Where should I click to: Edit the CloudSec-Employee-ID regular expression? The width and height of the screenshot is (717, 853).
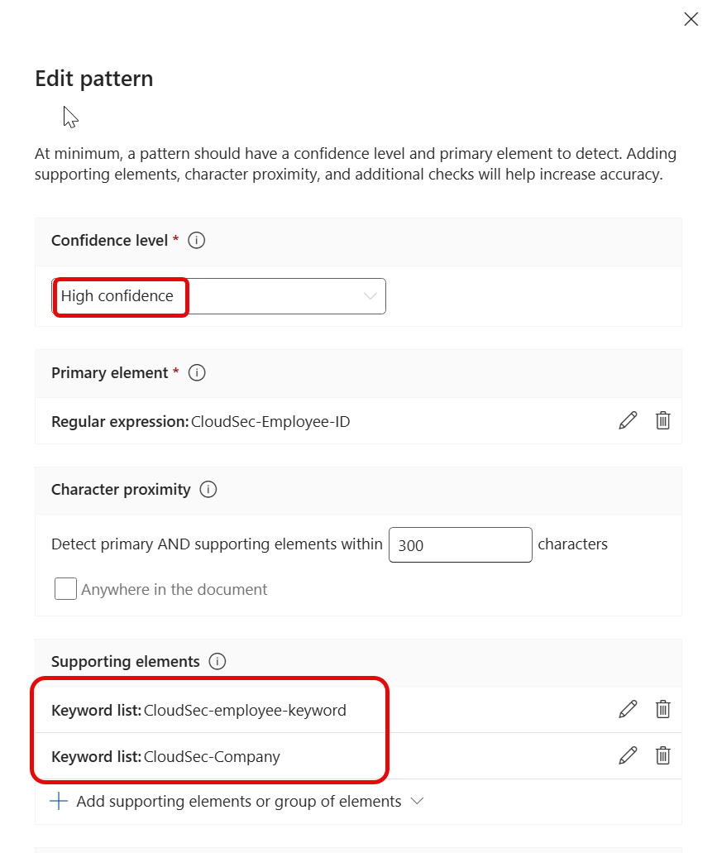628,420
